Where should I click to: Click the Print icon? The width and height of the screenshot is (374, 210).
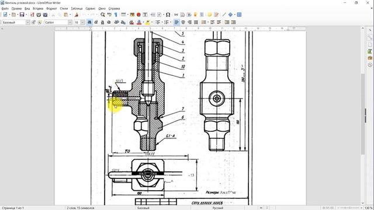click(x=39, y=15)
